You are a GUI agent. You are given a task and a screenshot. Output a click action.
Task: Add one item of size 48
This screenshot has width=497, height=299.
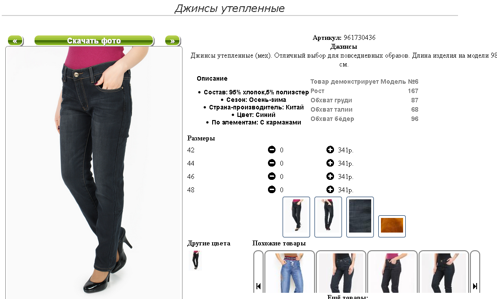tap(330, 190)
